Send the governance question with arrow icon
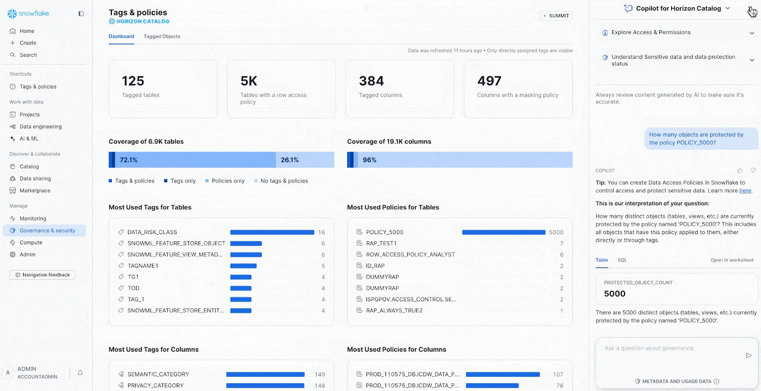761x391 pixels. tap(748, 355)
